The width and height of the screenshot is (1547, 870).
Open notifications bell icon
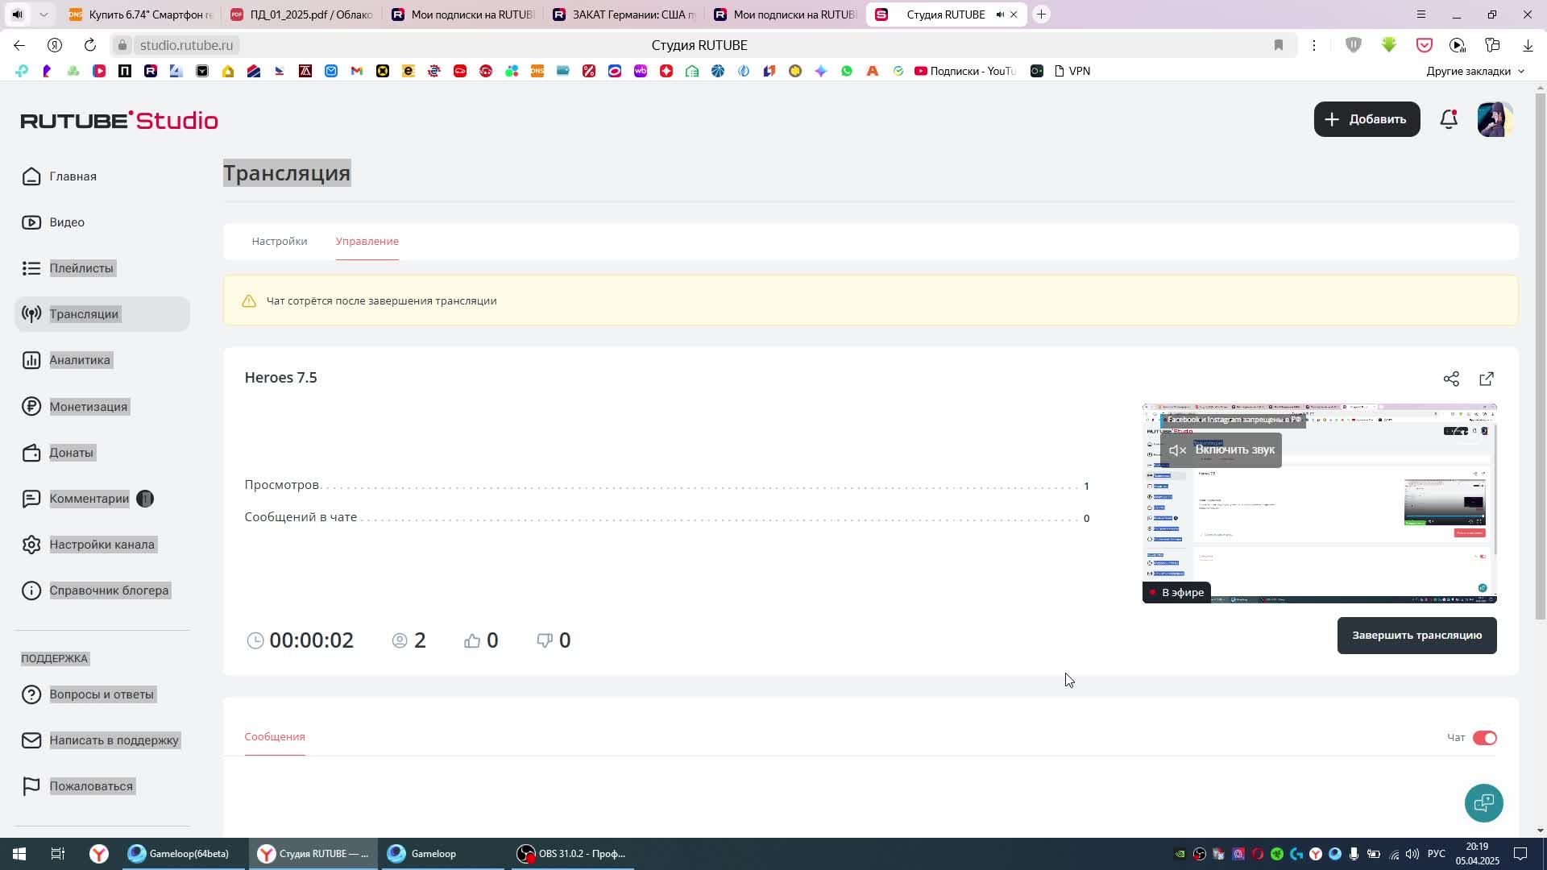1449,119
